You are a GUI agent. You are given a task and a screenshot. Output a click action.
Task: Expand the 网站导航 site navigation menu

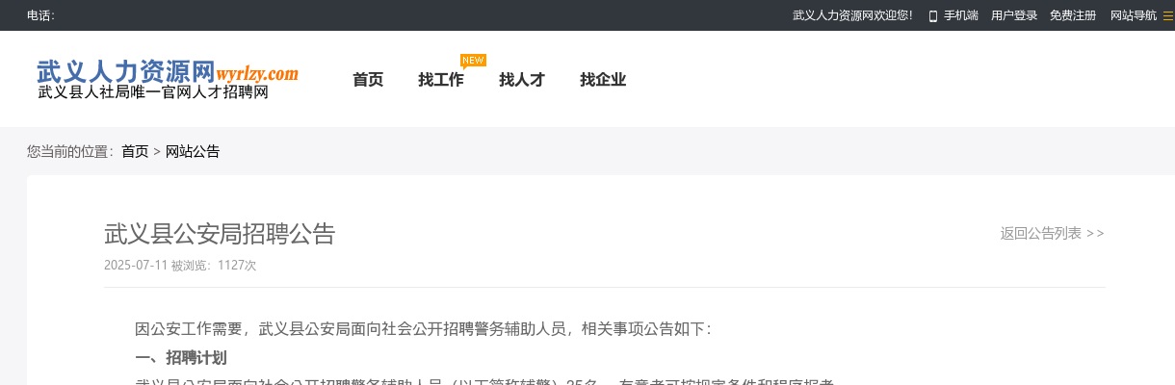pos(1134,15)
